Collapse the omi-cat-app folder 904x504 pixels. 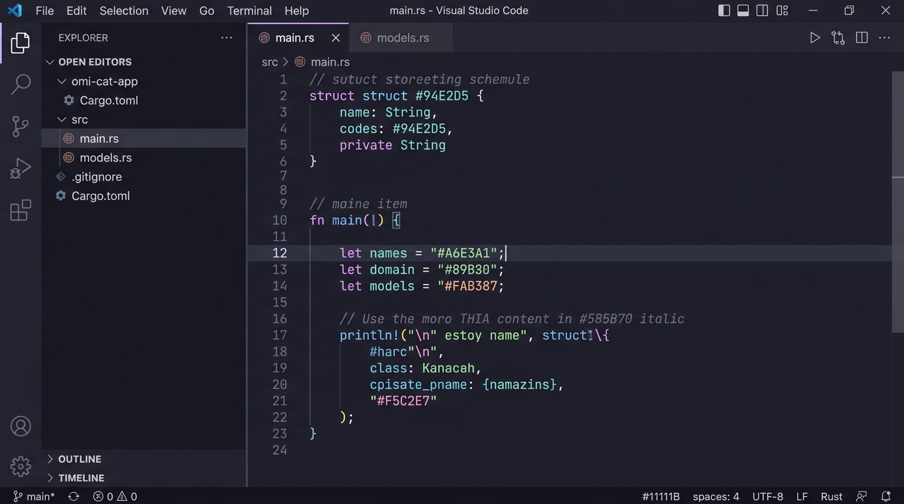click(62, 81)
